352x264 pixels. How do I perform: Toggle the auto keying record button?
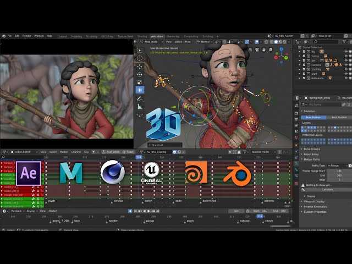pos(130,211)
